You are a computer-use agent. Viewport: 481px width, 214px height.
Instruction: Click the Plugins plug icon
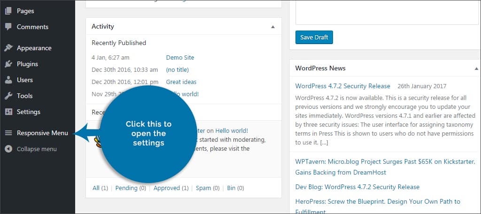tap(8, 64)
